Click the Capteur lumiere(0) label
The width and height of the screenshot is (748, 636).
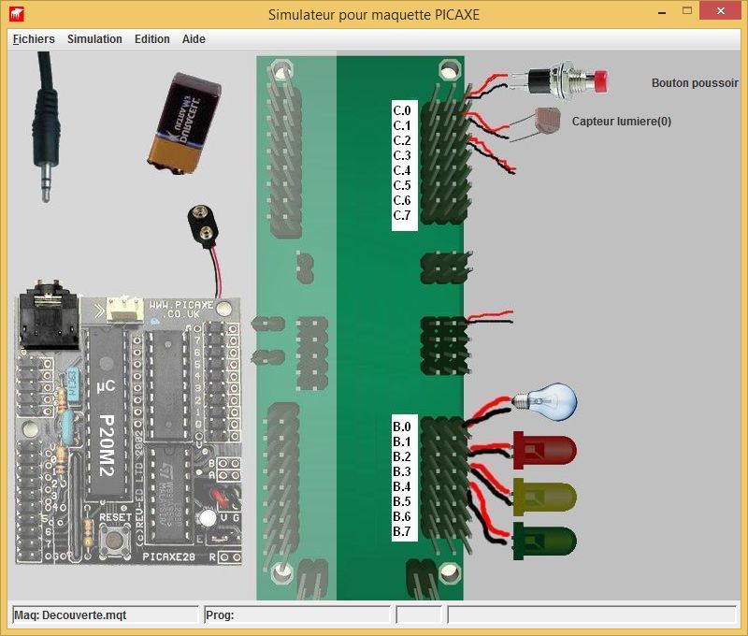[621, 122]
